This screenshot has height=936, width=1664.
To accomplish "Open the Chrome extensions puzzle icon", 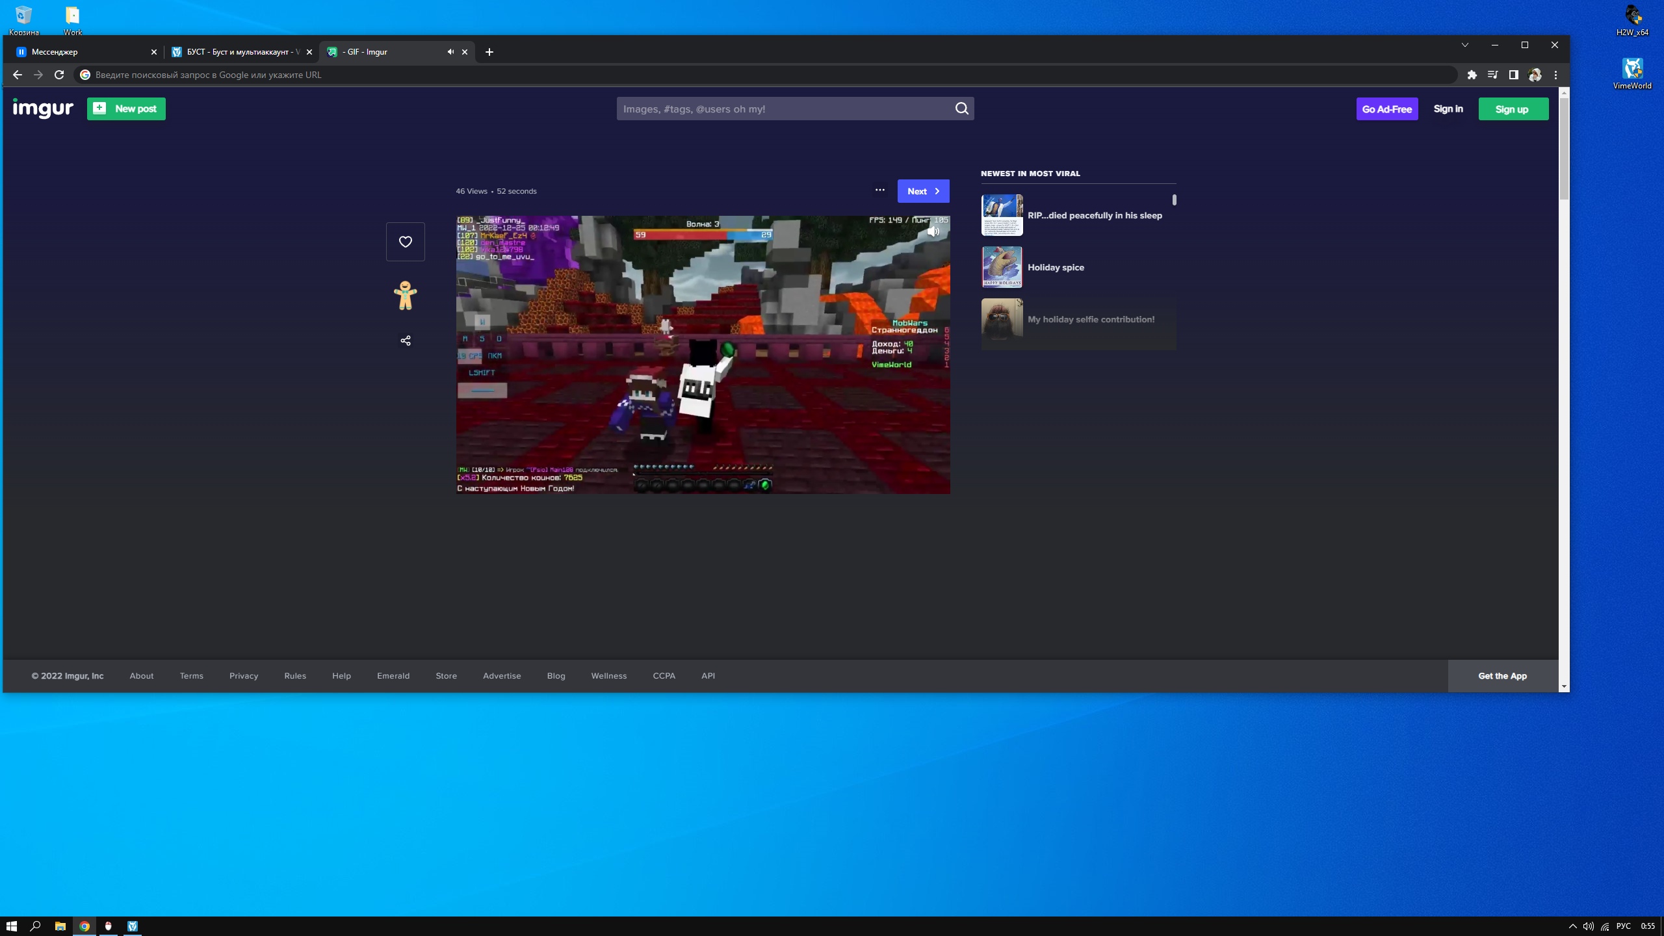I will coord(1472,75).
